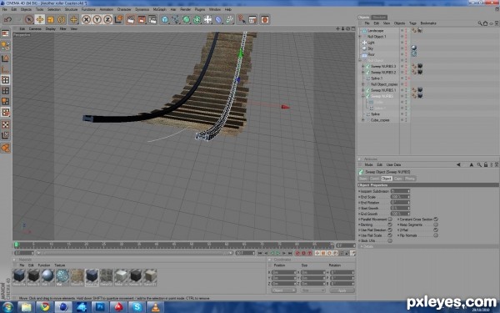
Task: Open the Tags menu in Object Manager
Action: pyautogui.click(x=412, y=23)
